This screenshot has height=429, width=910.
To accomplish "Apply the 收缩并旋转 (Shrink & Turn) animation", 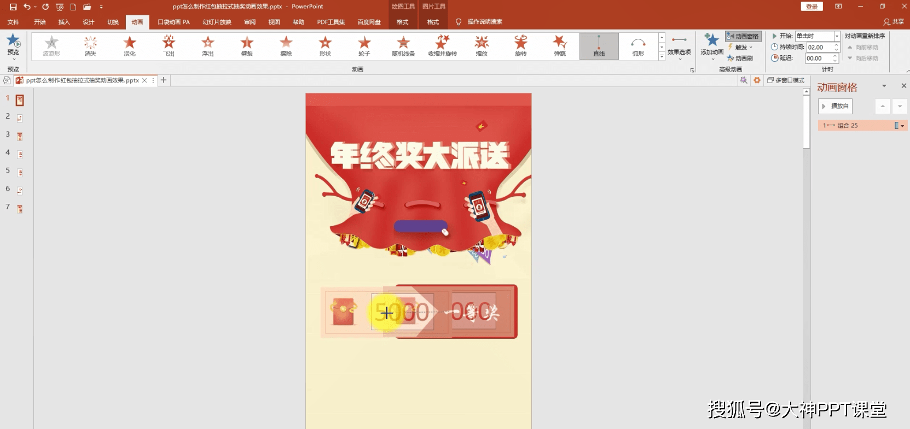I will pos(443,46).
